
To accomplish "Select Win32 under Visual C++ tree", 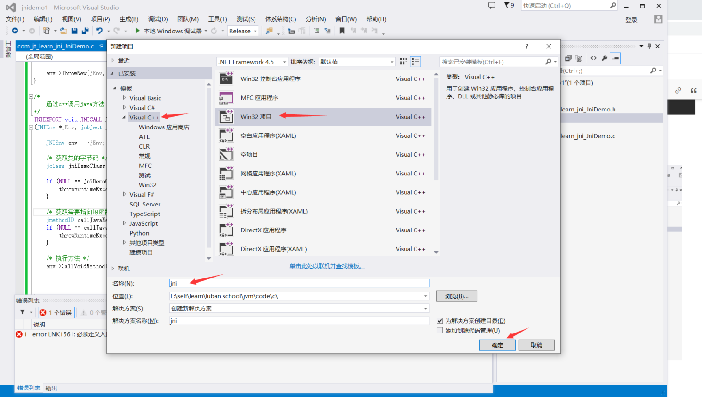I will click(148, 185).
